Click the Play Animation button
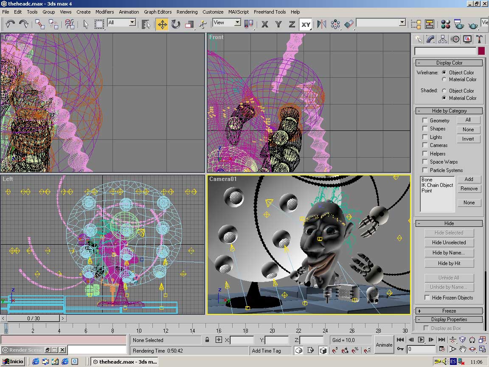 (421, 340)
